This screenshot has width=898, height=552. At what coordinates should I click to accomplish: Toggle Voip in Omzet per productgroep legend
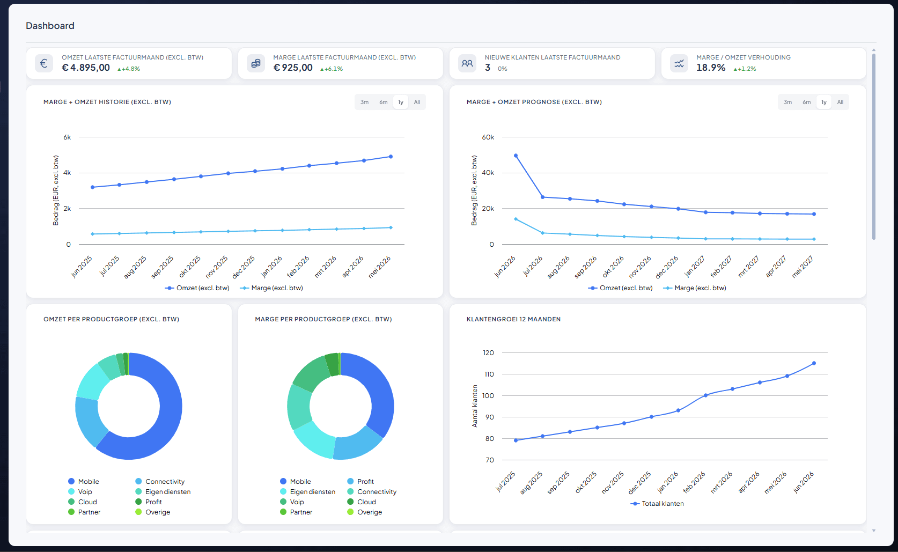(80, 492)
